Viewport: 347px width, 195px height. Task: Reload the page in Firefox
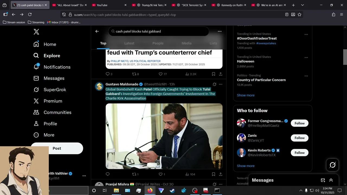[x=30, y=15]
